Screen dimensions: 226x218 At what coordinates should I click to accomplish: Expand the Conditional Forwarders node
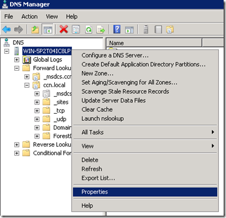17,153
